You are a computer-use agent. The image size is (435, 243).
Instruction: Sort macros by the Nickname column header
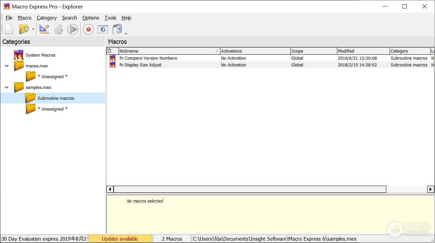(x=169, y=51)
